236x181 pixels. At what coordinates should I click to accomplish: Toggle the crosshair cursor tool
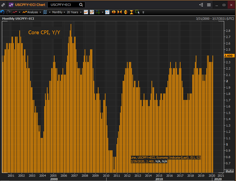click(98, 12)
